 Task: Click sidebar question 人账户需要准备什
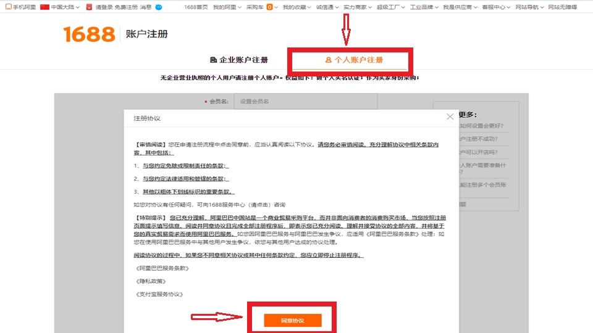pyautogui.click(x=483, y=168)
